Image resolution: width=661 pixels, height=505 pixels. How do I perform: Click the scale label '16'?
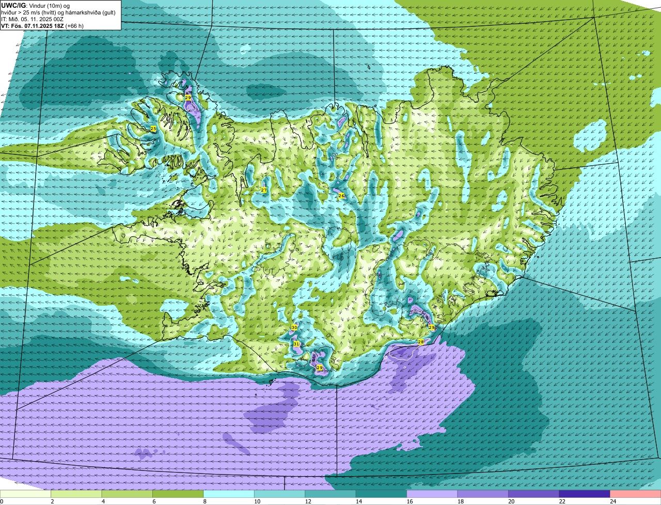click(410, 501)
